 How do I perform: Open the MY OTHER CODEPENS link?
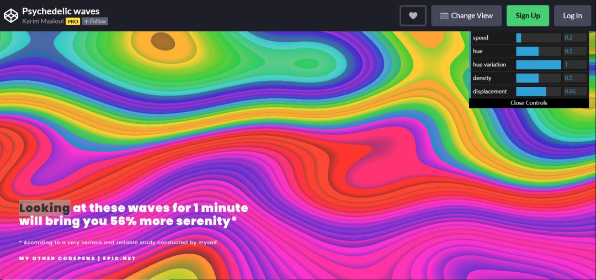tap(57, 259)
